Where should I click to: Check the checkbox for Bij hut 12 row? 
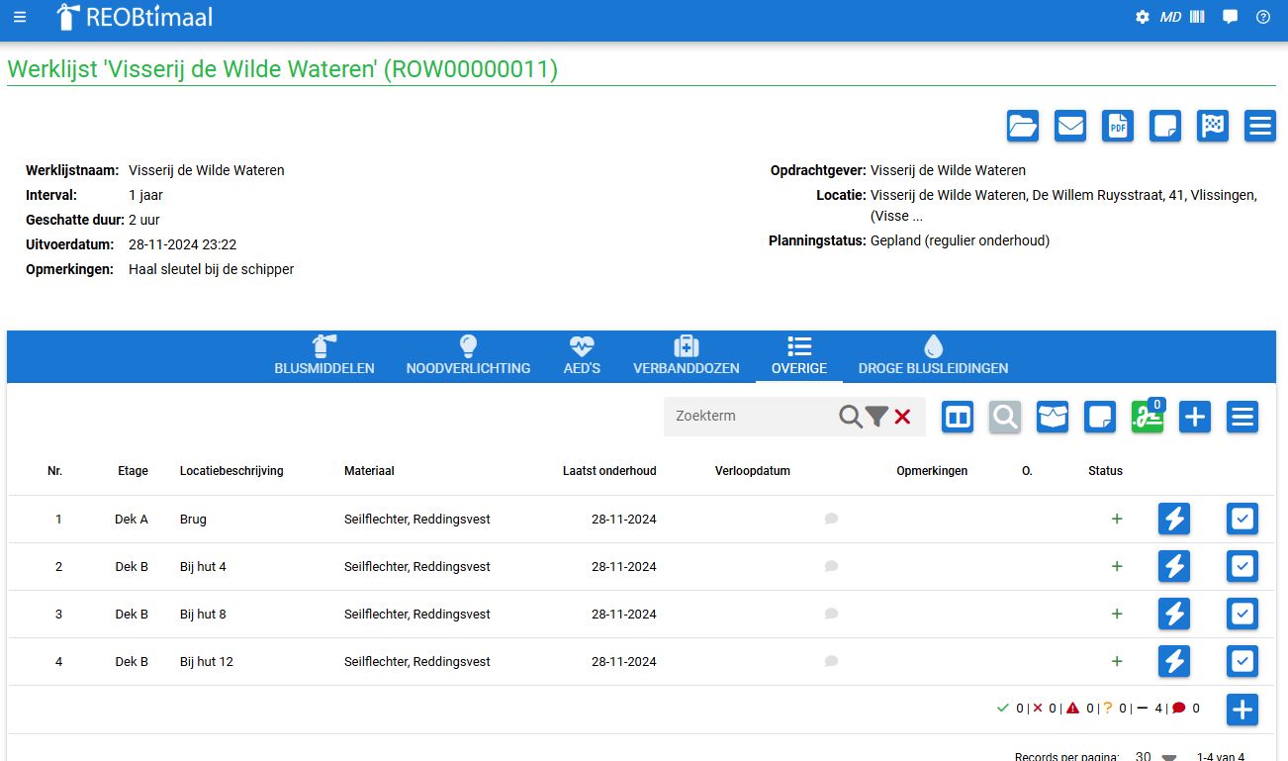coord(1242,661)
